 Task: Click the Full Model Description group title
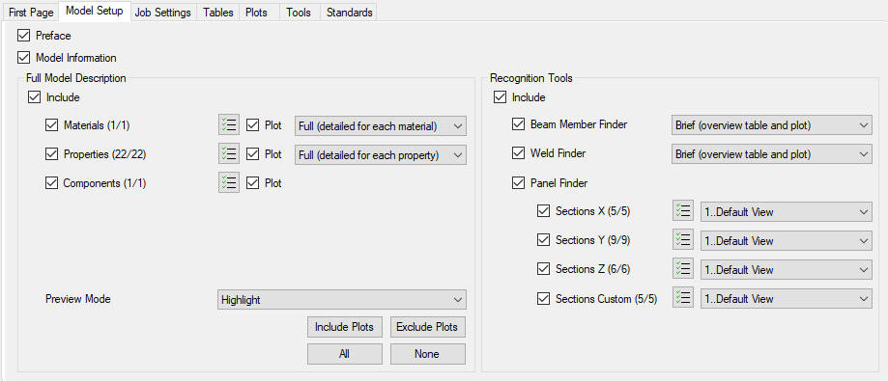76,78
